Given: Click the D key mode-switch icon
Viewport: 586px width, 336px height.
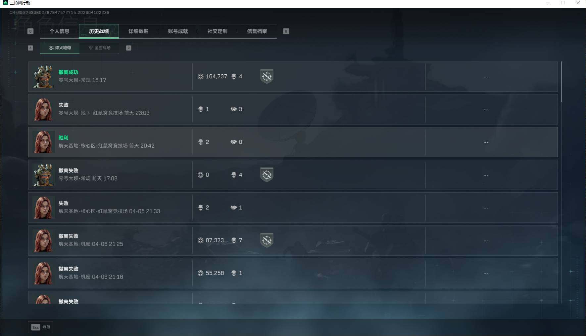Looking at the screenshot, I should pyautogui.click(x=129, y=48).
